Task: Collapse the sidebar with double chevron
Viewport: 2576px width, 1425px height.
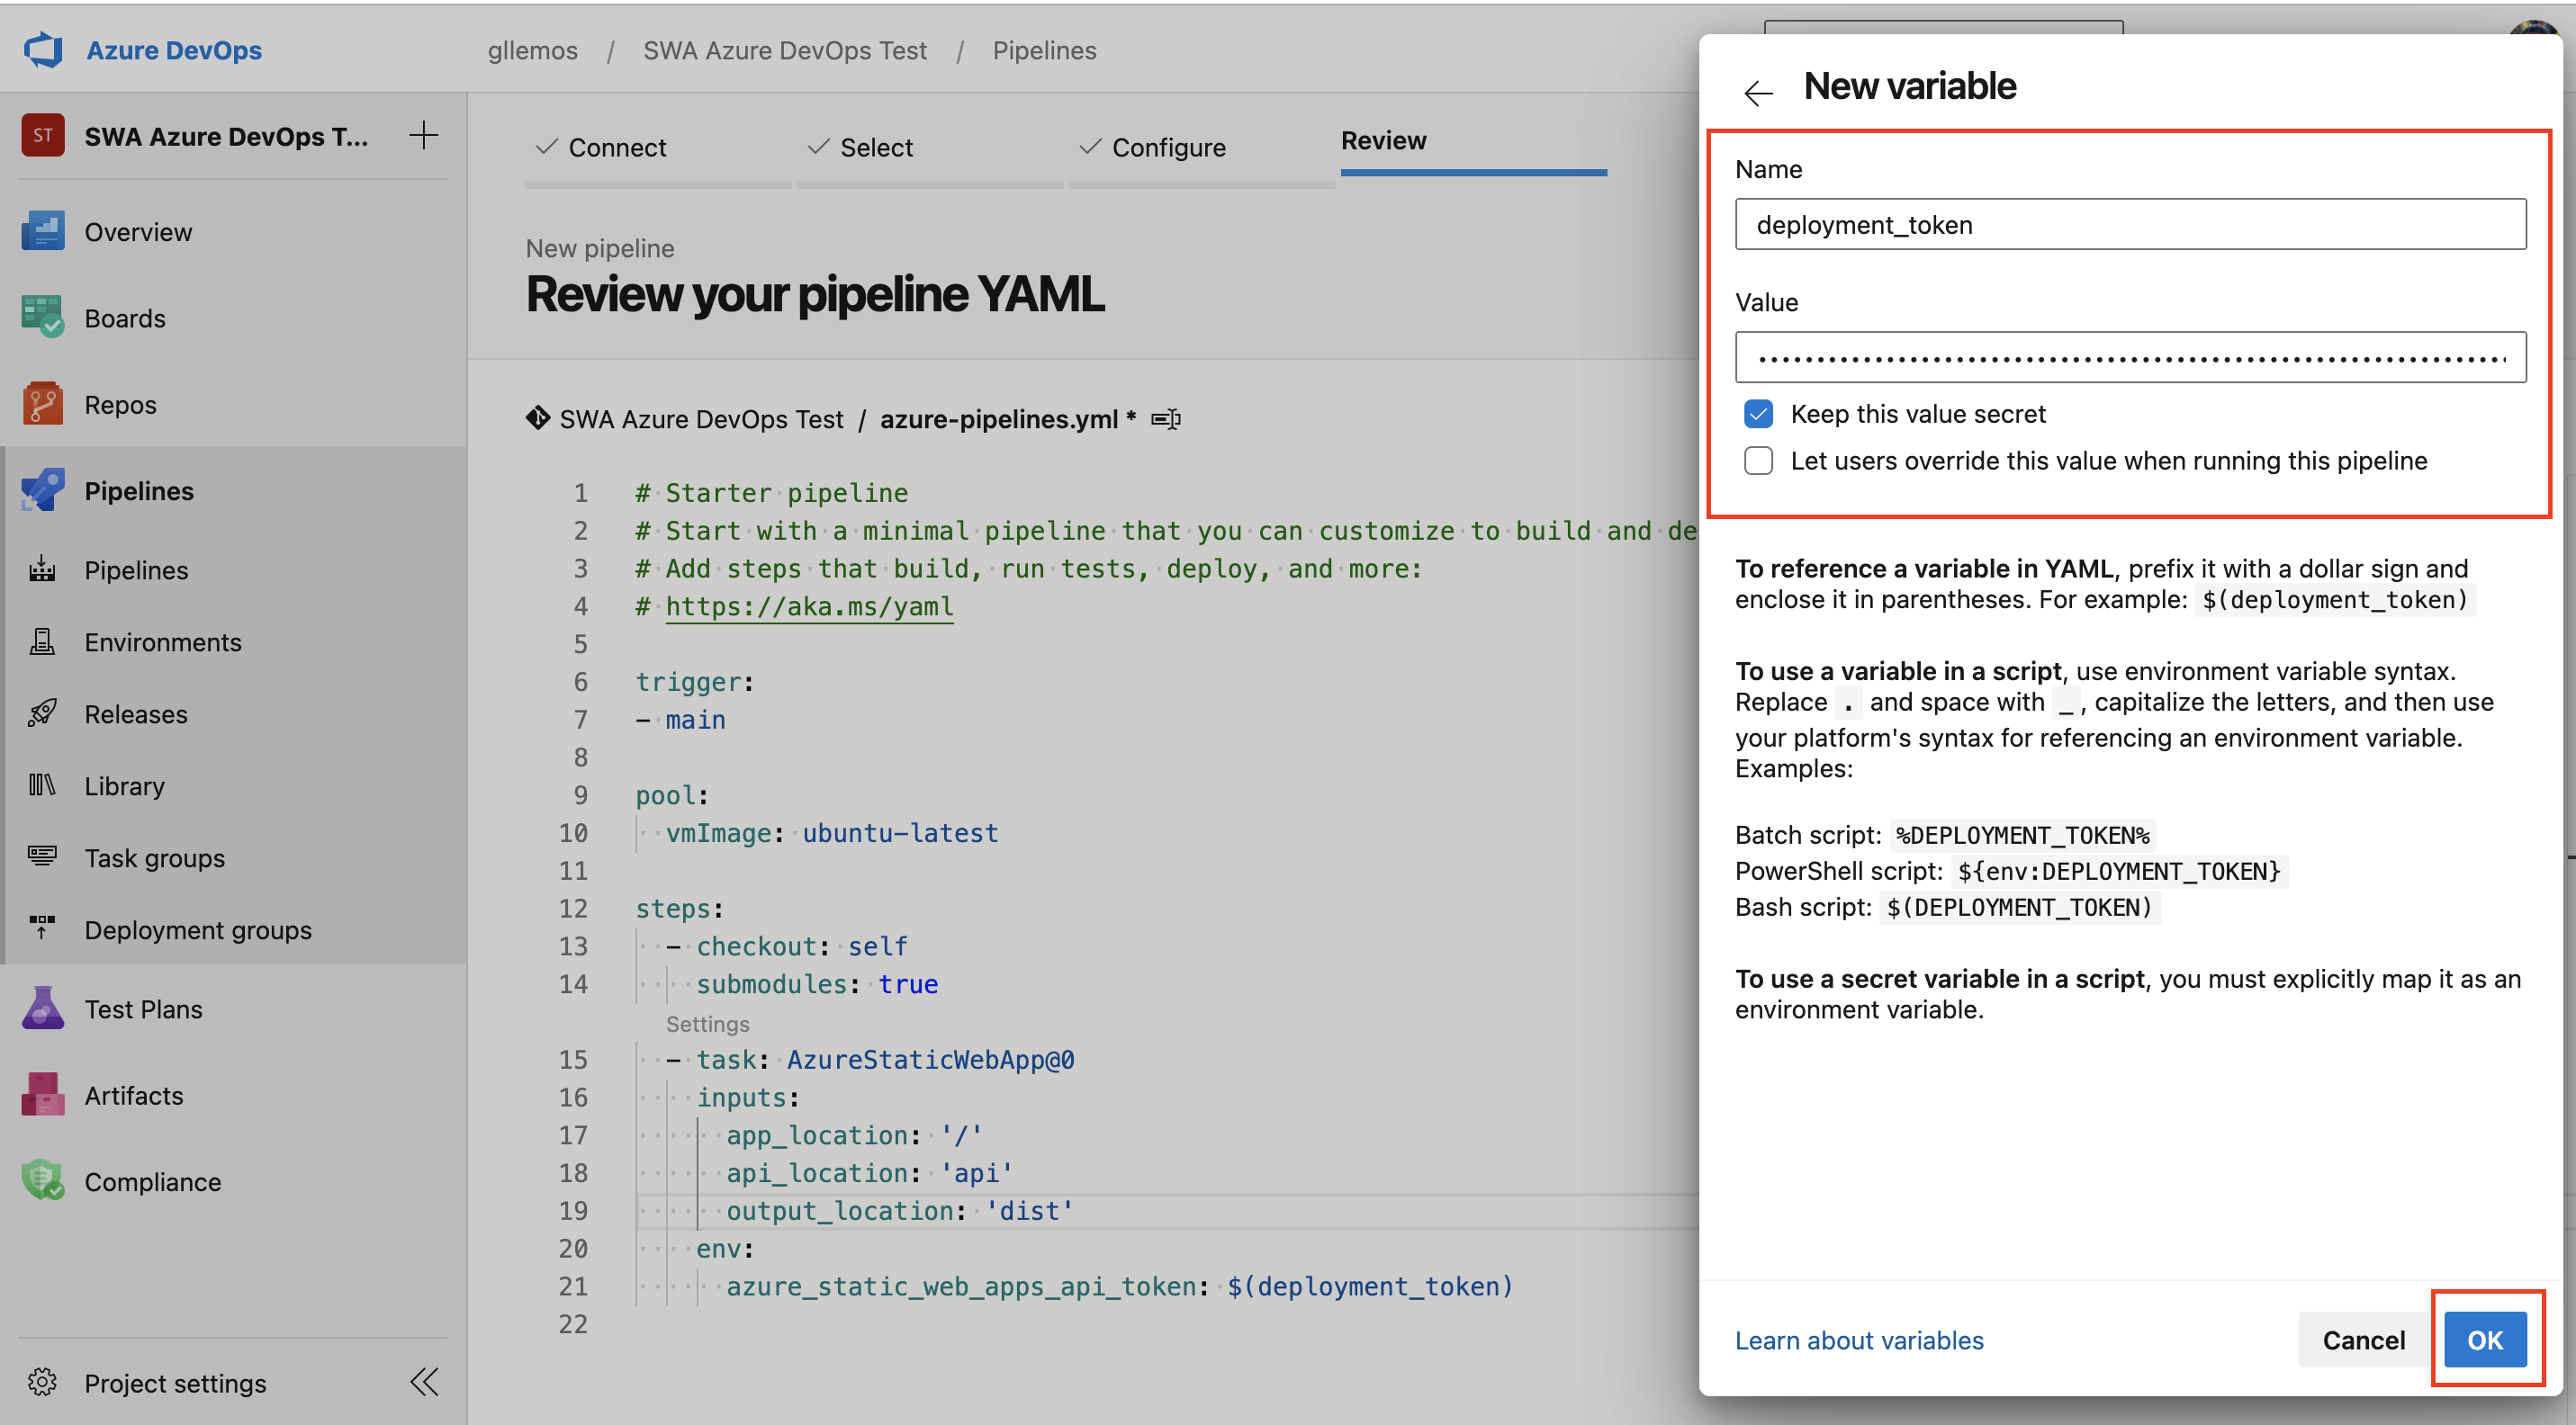Action: pyautogui.click(x=423, y=1382)
